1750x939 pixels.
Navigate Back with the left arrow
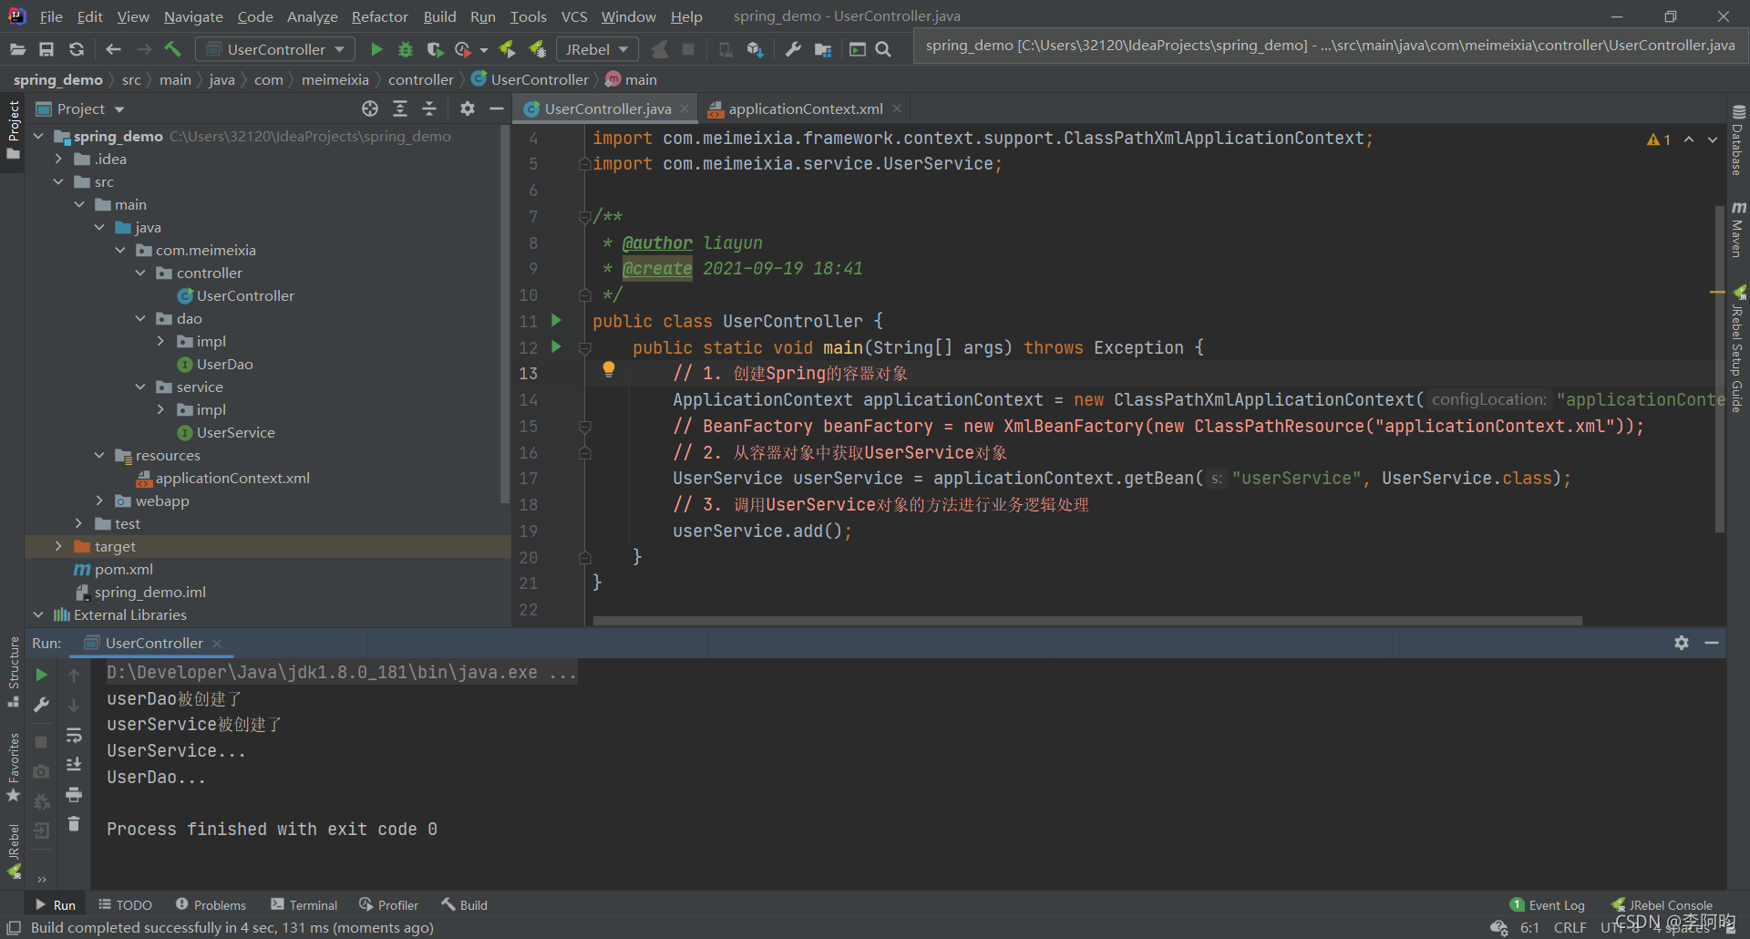click(x=113, y=49)
